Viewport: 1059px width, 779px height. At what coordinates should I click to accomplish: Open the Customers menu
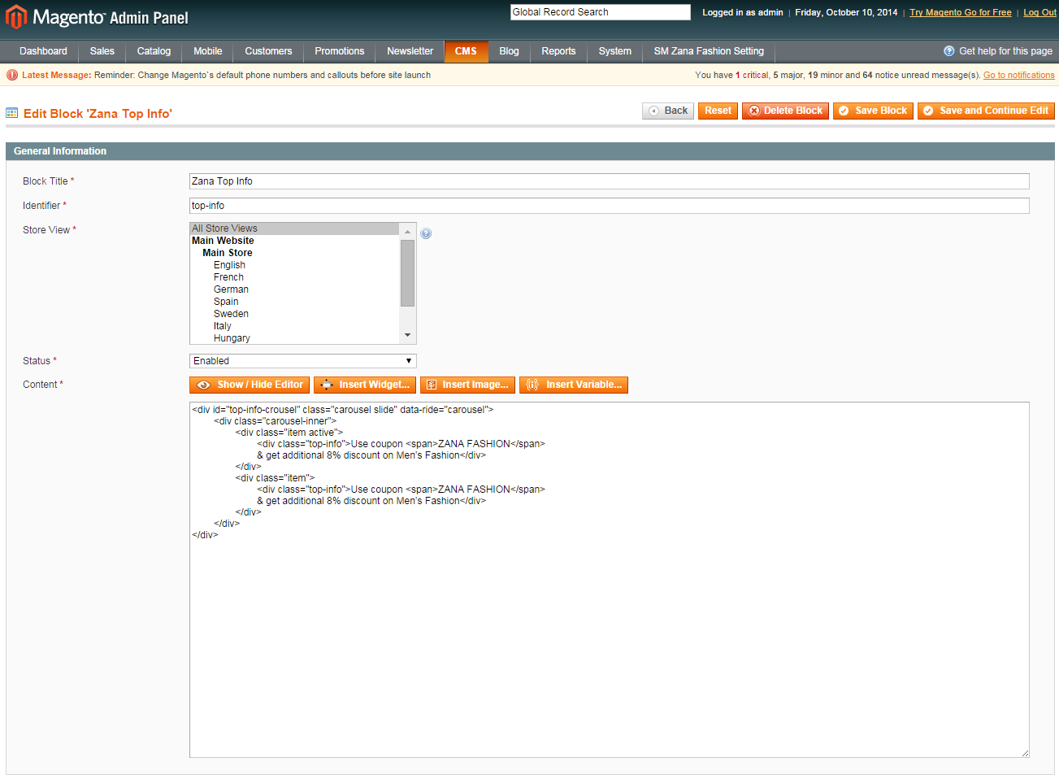point(268,51)
